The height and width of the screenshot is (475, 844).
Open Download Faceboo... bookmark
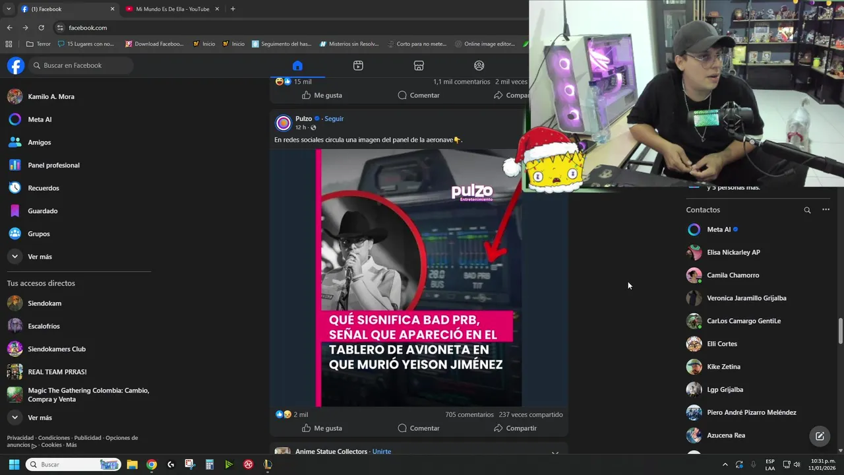click(x=154, y=44)
